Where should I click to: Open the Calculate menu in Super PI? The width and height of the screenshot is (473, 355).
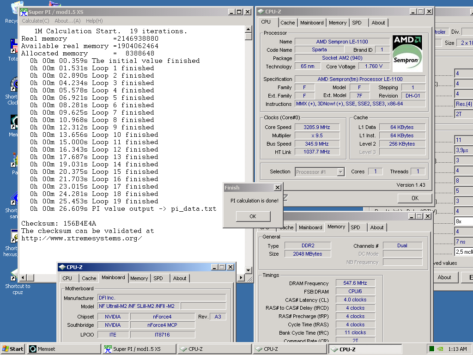[x=35, y=21]
